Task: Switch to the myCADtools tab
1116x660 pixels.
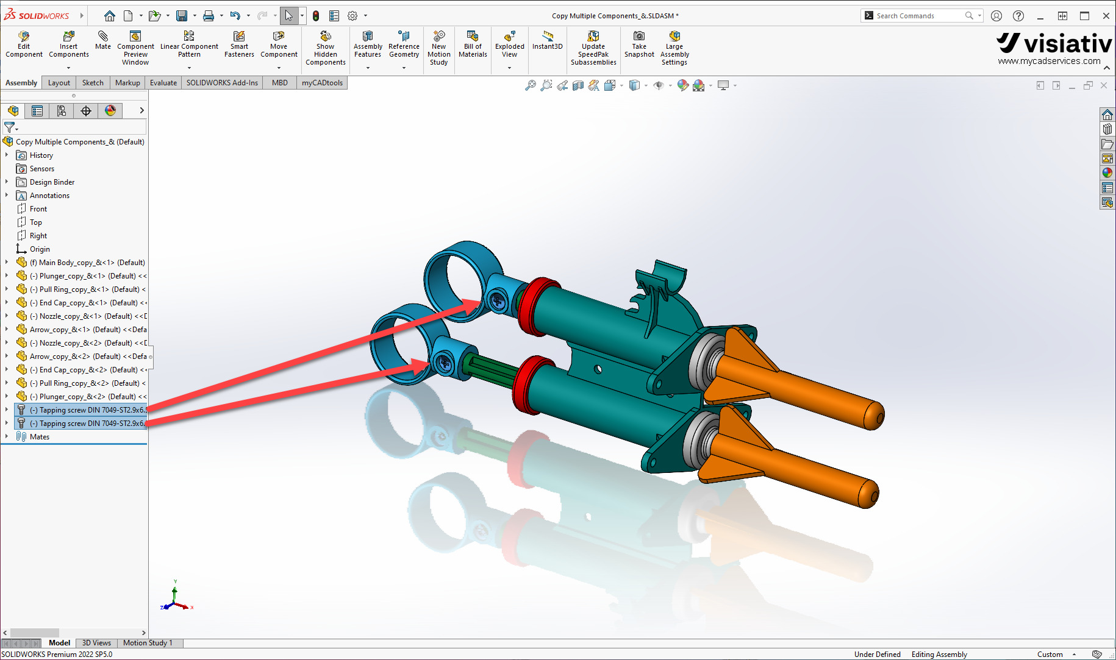Action: point(322,83)
